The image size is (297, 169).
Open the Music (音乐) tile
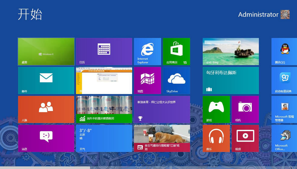coord(216,138)
